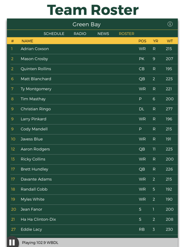
Task: Open Eddie Lacy player entry
Action: click(92, 230)
